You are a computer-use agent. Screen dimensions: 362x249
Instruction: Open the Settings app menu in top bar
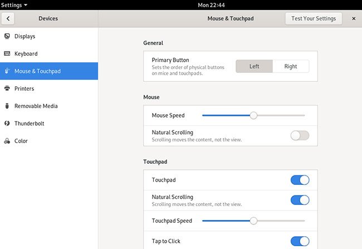14,5
